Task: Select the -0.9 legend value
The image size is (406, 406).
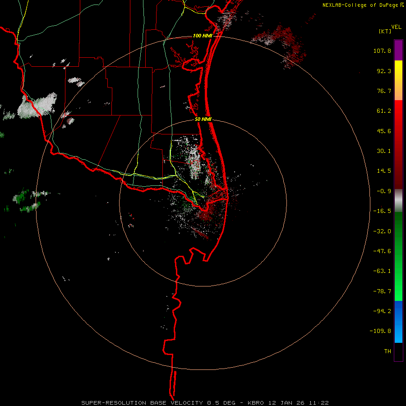Action: [384, 191]
